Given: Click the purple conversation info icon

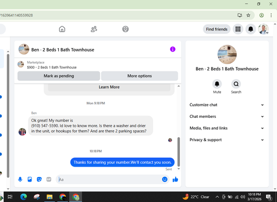Looking at the screenshot, I should tap(173, 49).
